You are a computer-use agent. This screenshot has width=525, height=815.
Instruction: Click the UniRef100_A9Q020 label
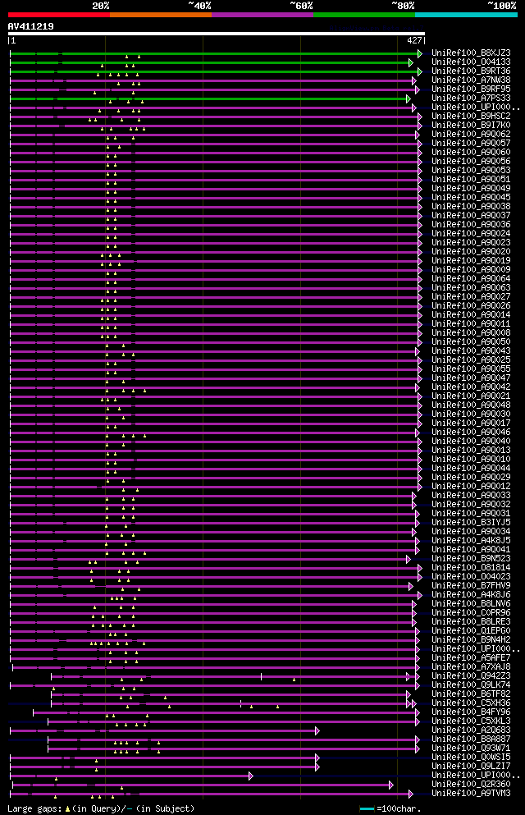tap(471, 252)
